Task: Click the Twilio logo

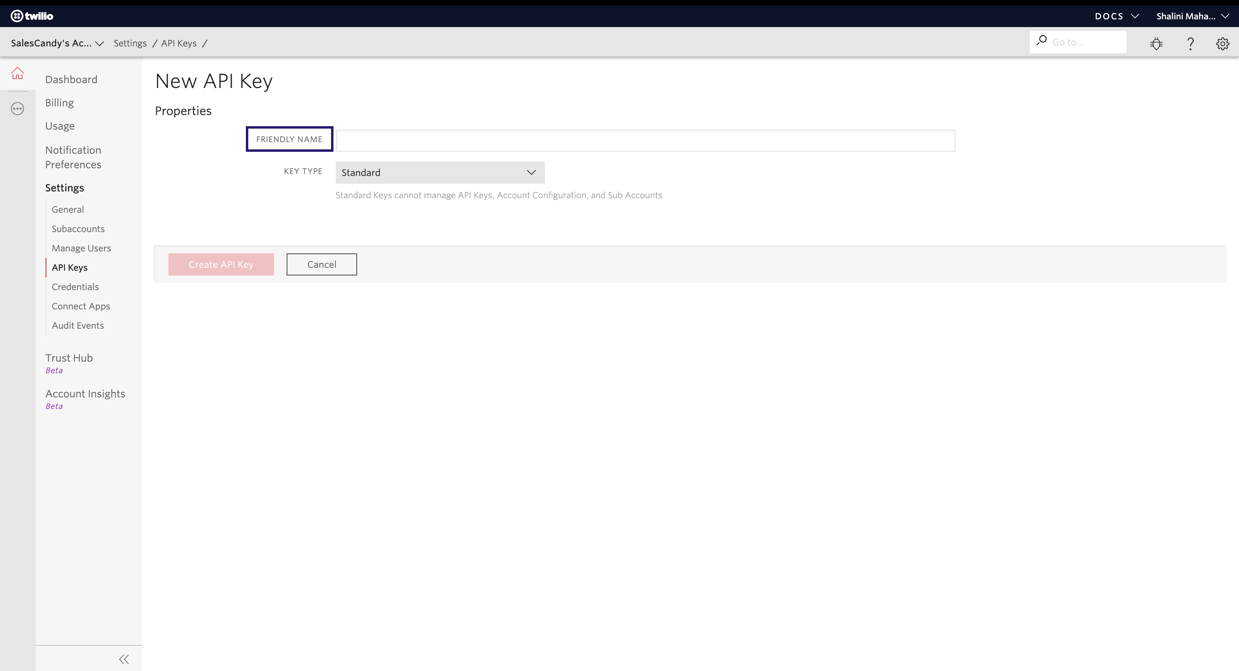Action: click(32, 15)
